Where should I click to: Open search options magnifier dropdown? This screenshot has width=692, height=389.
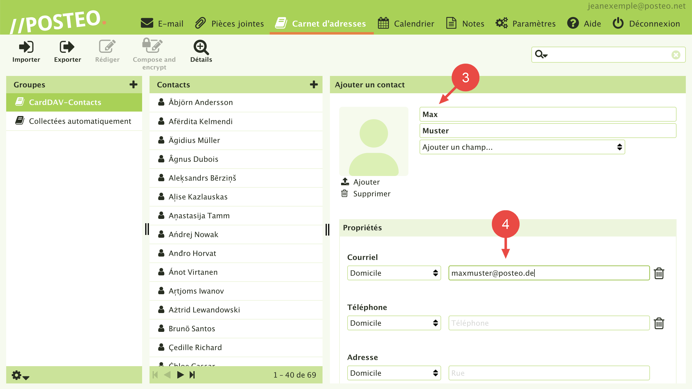[x=541, y=55]
